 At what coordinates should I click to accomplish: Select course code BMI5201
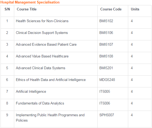[106, 68]
